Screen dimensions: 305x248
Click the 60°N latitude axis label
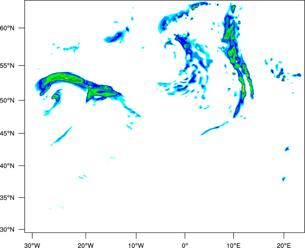[x=7, y=28]
